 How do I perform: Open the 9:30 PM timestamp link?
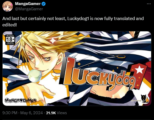click(x=10, y=113)
